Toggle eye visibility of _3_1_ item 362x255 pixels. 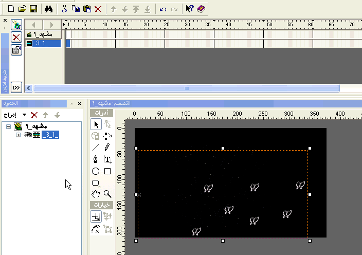(28, 135)
